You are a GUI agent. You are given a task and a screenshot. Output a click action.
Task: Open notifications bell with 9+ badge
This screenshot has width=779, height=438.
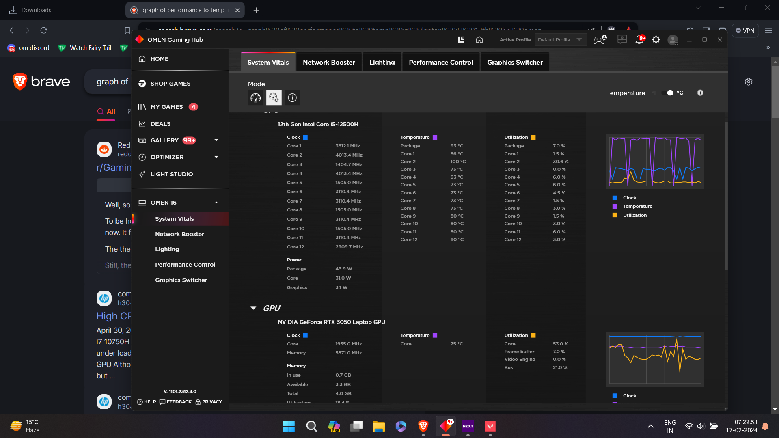[639, 39]
